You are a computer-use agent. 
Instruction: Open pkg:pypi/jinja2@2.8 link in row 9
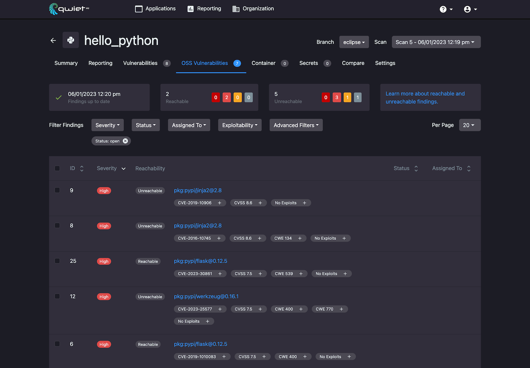(x=198, y=190)
